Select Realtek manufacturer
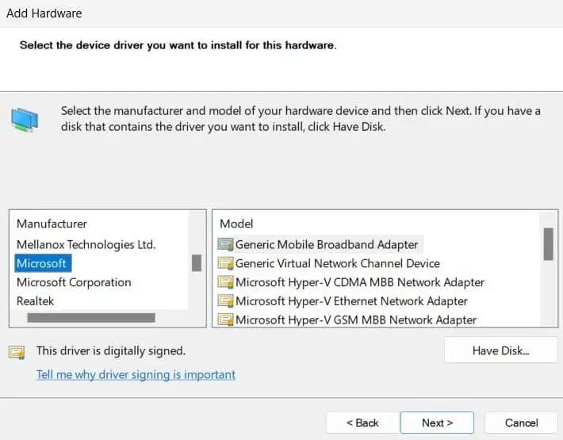 point(35,301)
